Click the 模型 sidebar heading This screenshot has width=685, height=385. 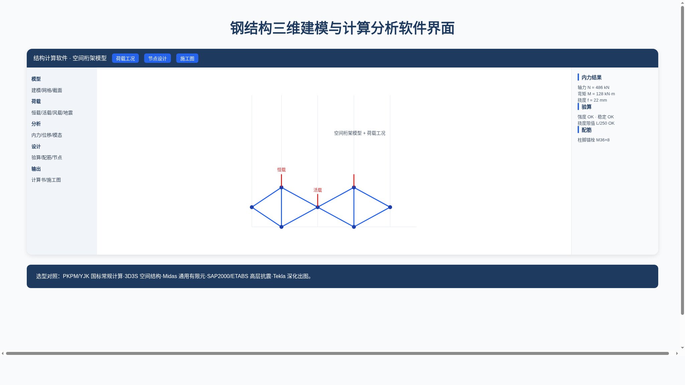coord(36,79)
